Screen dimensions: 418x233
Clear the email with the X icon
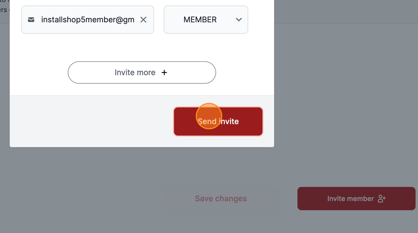click(143, 20)
